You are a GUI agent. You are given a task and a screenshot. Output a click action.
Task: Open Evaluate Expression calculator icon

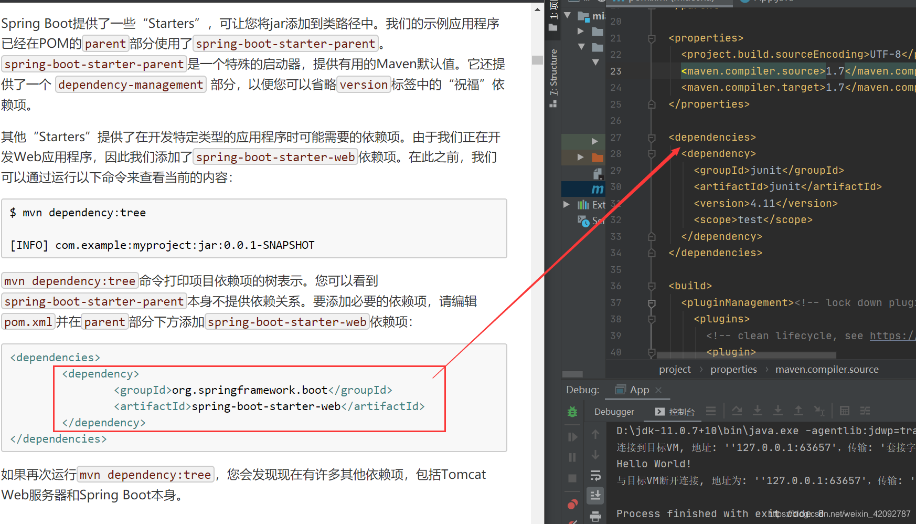coord(845,411)
